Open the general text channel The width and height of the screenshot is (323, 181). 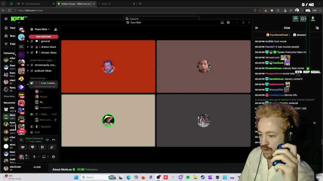click(x=43, y=41)
